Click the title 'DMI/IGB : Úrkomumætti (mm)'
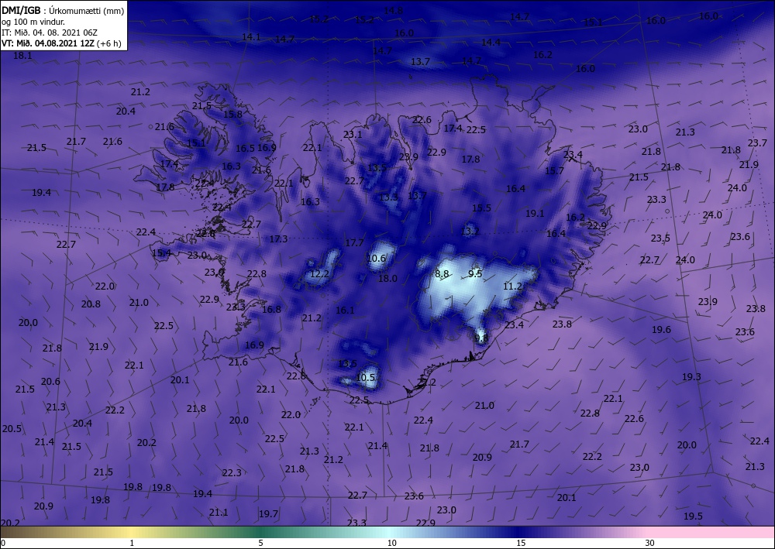The width and height of the screenshot is (775, 549). click(x=63, y=10)
